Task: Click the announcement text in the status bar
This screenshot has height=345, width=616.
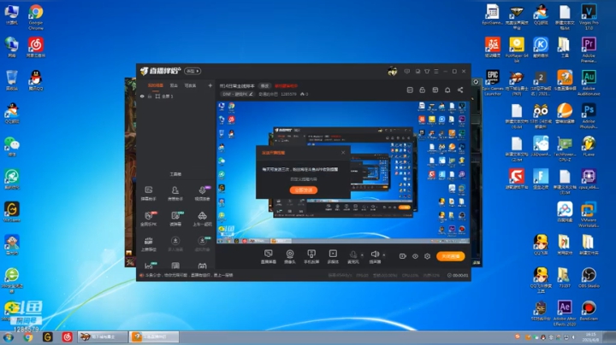Action: [x=189, y=275]
